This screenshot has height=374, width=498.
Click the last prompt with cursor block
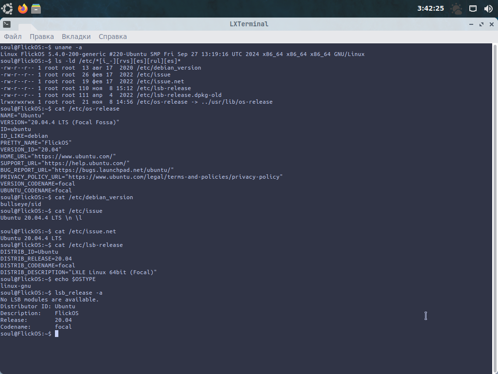29,334
